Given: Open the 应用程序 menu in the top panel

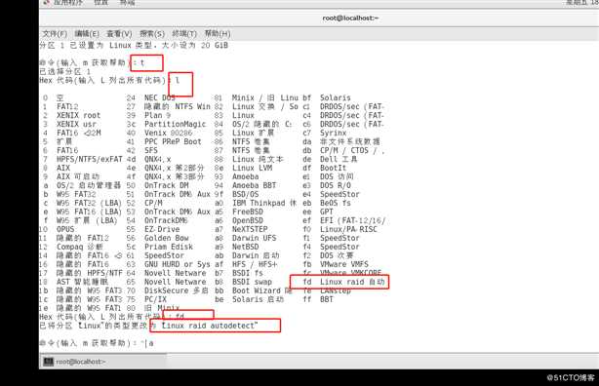Looking at the screenshot, I should (68, 2).
